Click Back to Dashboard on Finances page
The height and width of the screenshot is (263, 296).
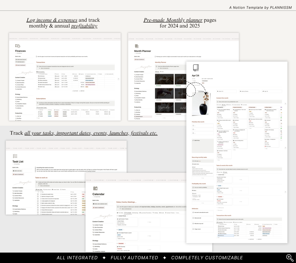20,65
